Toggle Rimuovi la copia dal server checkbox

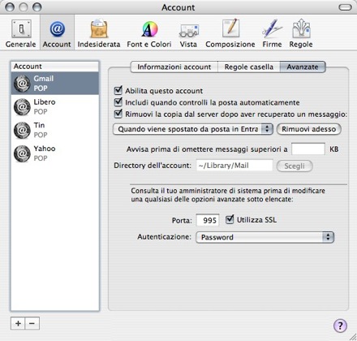click(118, 114)
